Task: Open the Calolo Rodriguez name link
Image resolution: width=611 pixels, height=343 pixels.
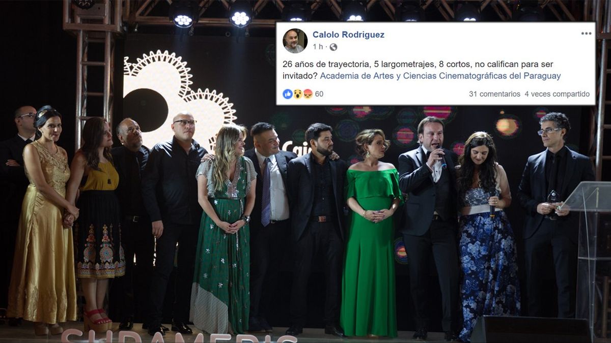Action: coord(348,35)
